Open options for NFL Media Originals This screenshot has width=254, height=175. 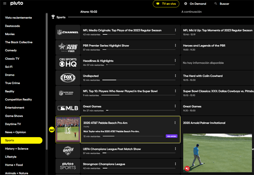pos(175,30)
